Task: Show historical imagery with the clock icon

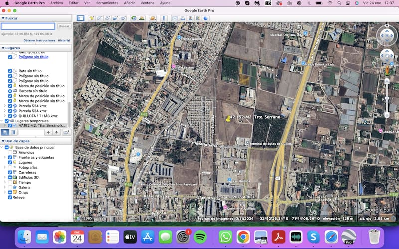Action: pyautogui.click(x=134, y=18)
